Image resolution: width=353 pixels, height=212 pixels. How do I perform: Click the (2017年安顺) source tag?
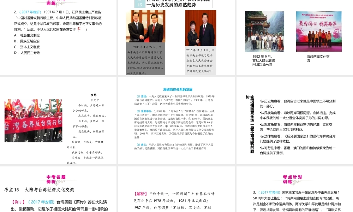click(x=41, y=202)
